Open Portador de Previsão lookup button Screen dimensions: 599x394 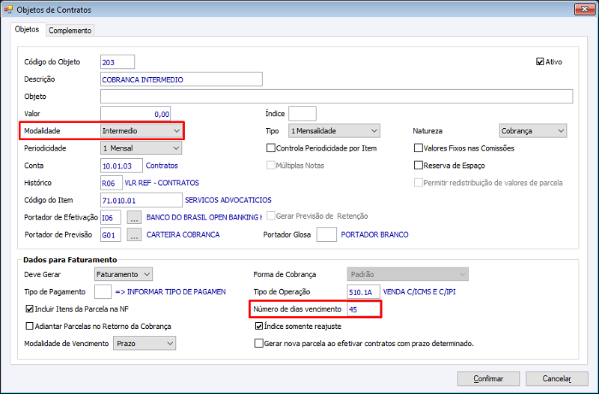pyautogui.click(x=134, y=234)
